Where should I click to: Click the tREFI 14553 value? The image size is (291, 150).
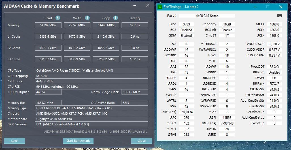227,117
